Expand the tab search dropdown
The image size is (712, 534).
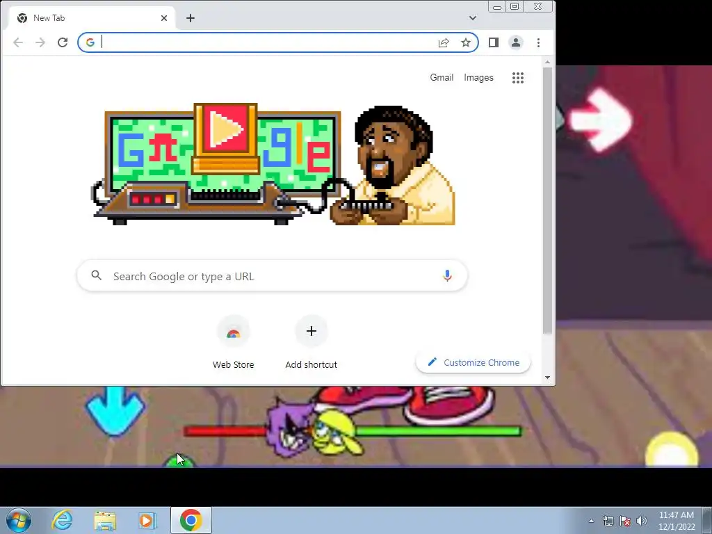click(473, 18)
